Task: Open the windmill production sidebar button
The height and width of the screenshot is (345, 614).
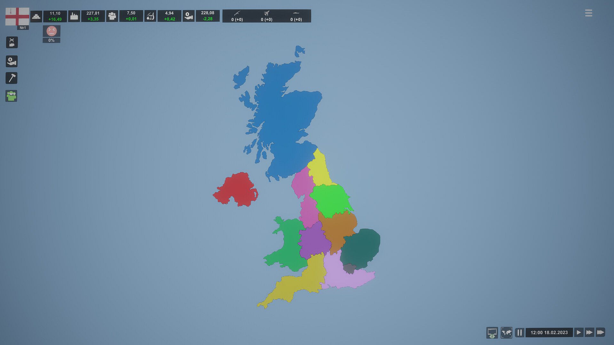Action: point(12,42)
